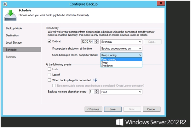Image resolution: width=191 pixels, height=128 pixels.
Task: Go to the Backup Mode step
Action: pos(14,28)
